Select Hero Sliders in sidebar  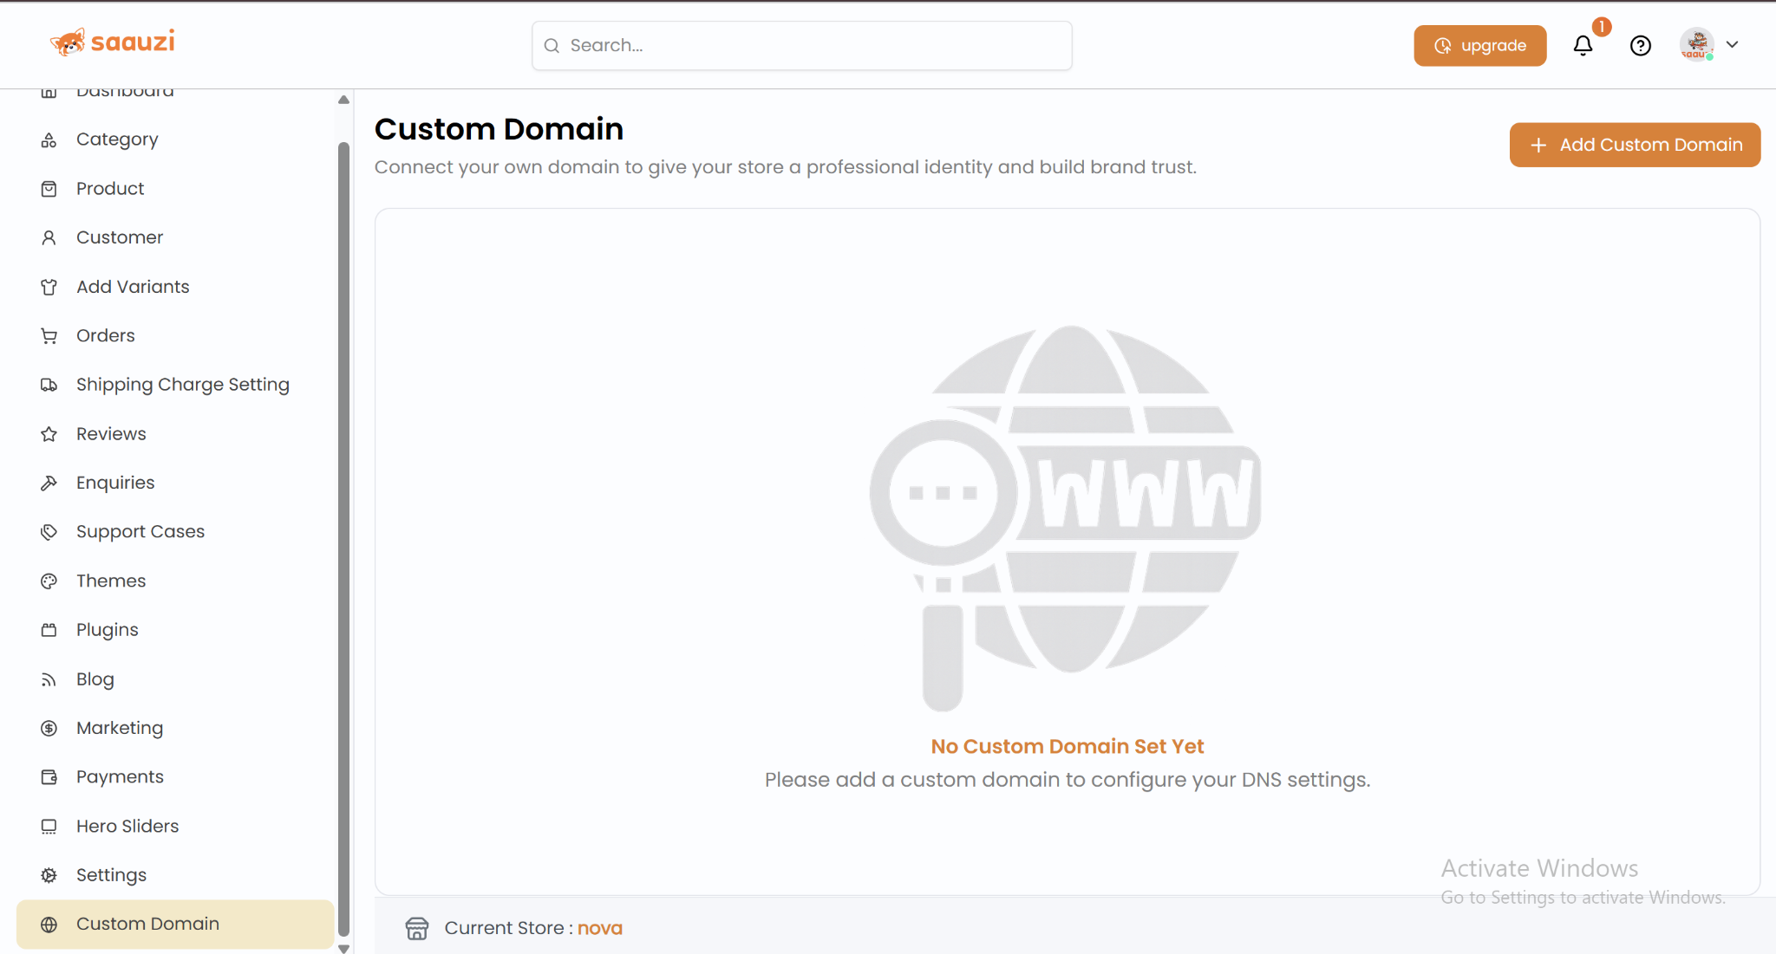pyautogui.click(x=127, y=826)
